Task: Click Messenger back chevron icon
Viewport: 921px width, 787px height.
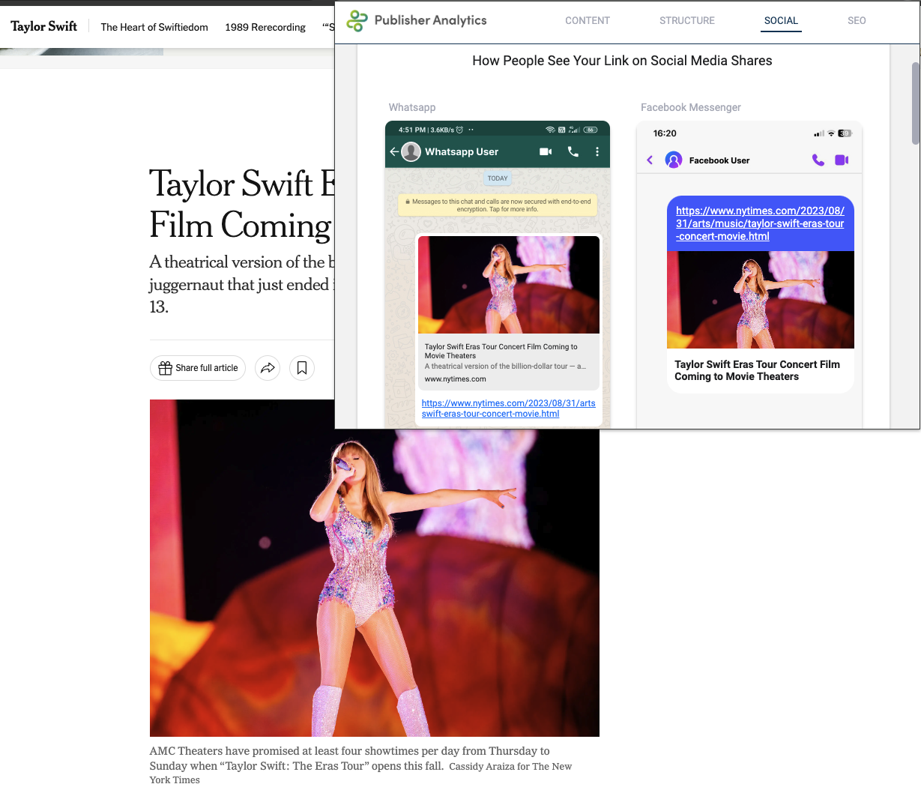Action: coord(650,160)
